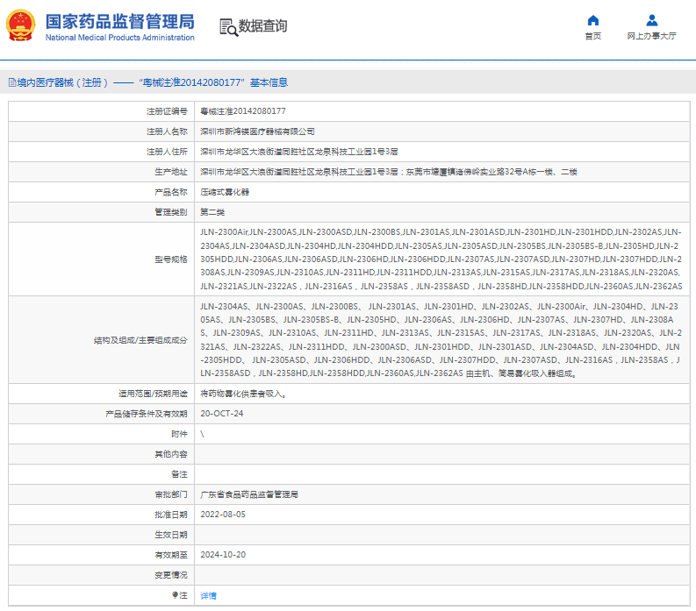Click registration number 粤械注准20142080177 in table
696x611 pixels.
click(x=242, y=111)
